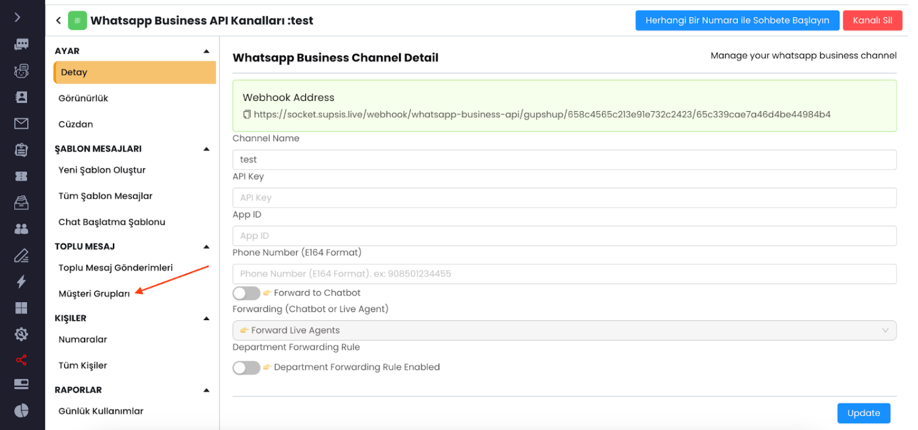Open the clipboard badge icon in sidebar
Image resolution: width=918 pixels, height=430 pixels.
21,149
